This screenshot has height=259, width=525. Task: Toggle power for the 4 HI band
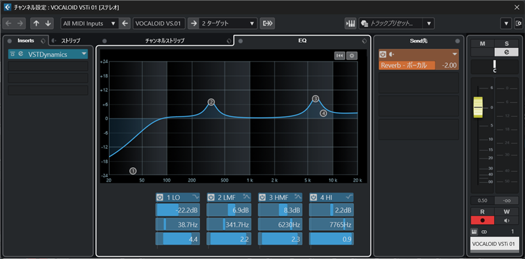(x=314, y=197)
